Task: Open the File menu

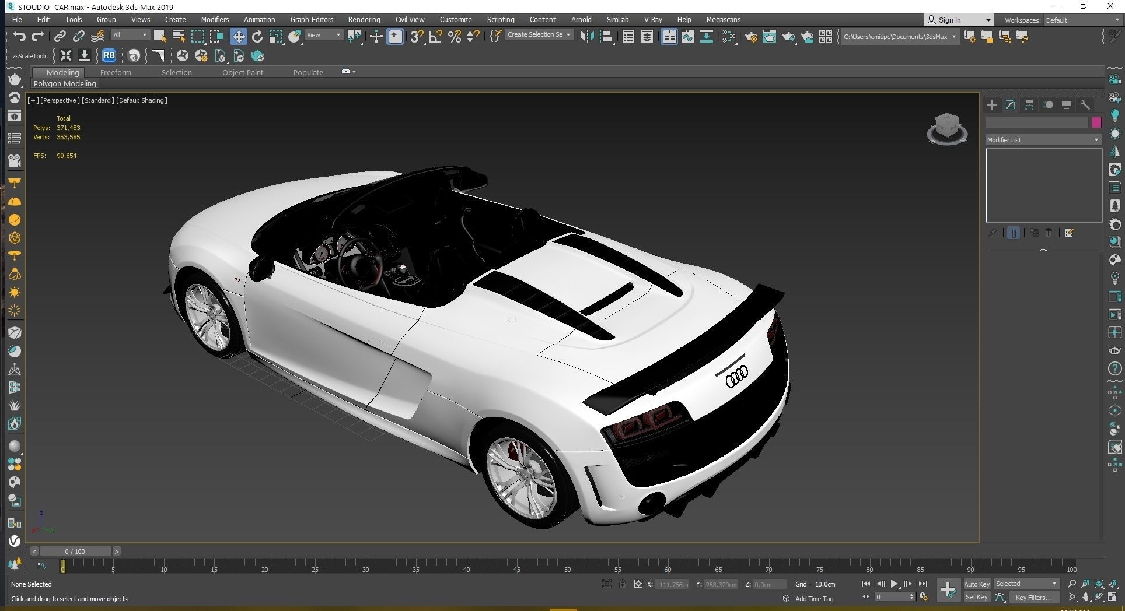Action: (17, 19)
